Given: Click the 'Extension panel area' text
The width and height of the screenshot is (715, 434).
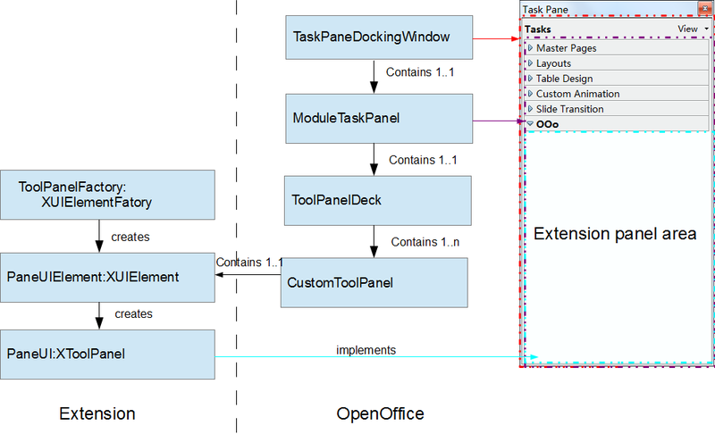Looking at the screenshot, I should click(x=615, y=234).
